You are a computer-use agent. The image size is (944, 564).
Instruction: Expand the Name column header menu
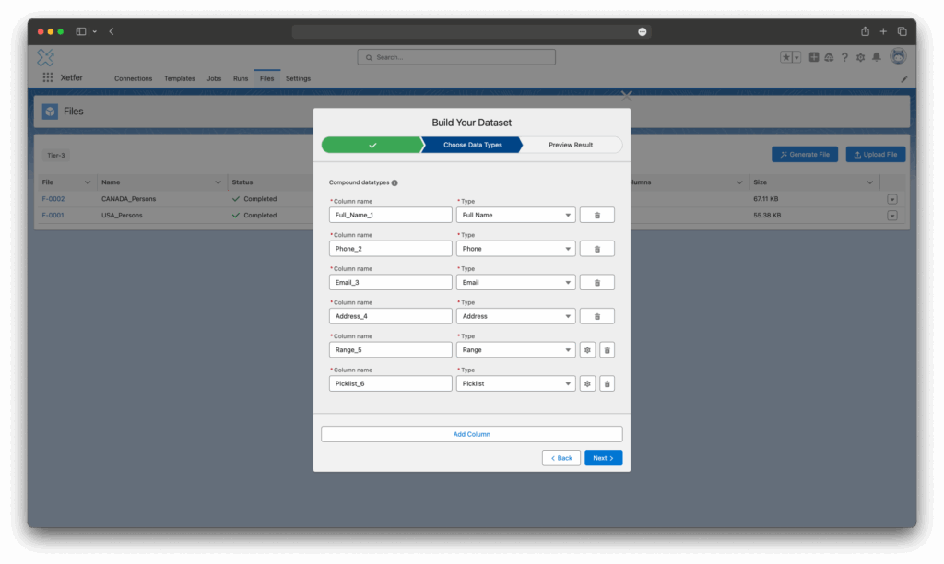[x=218, y=182]
